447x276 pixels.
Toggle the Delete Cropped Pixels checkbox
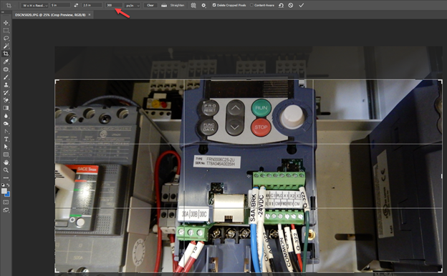pos(214,5)
